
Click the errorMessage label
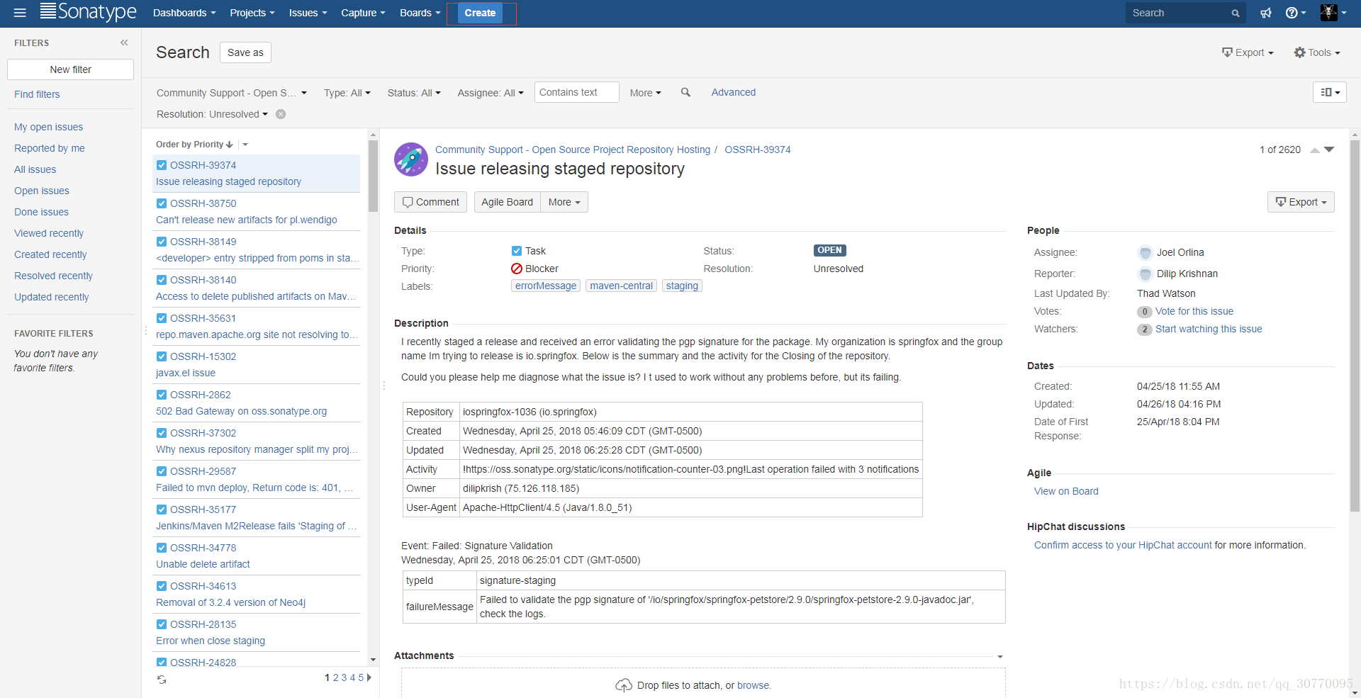pos(546,286)
